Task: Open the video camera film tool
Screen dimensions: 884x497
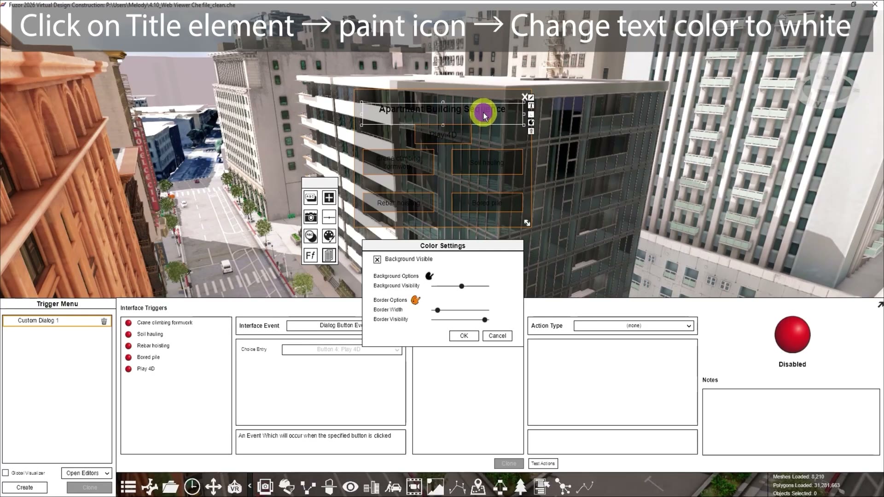Action: click(x=414, y=486)
